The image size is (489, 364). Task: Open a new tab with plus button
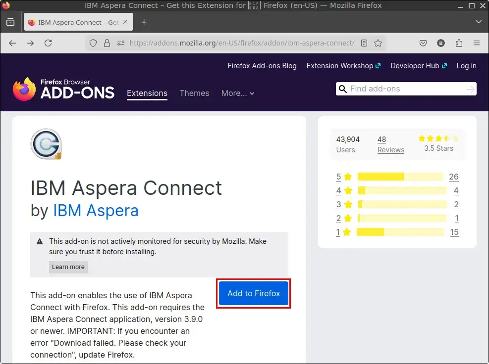coord(144,22)
